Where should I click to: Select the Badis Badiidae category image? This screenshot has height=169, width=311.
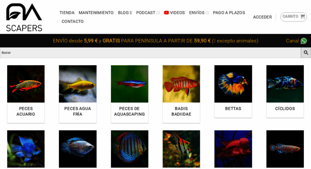[181, 84]
